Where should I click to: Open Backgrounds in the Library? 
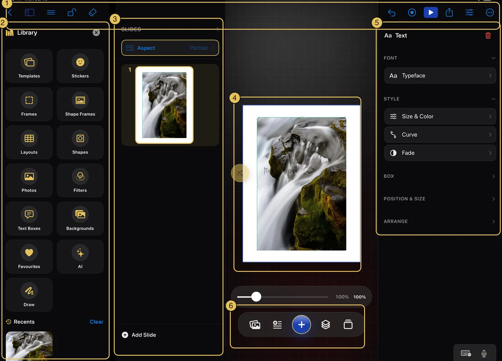coord(80,218)
